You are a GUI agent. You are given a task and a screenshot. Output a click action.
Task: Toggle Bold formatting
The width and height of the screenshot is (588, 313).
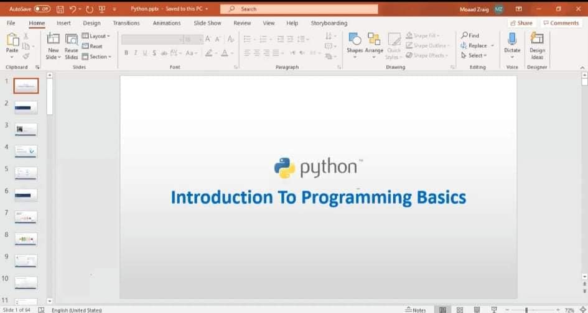click(126, 53)
